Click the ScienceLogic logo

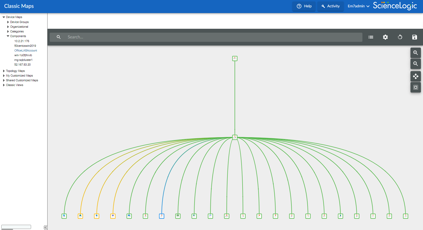(x=395, y=6)
